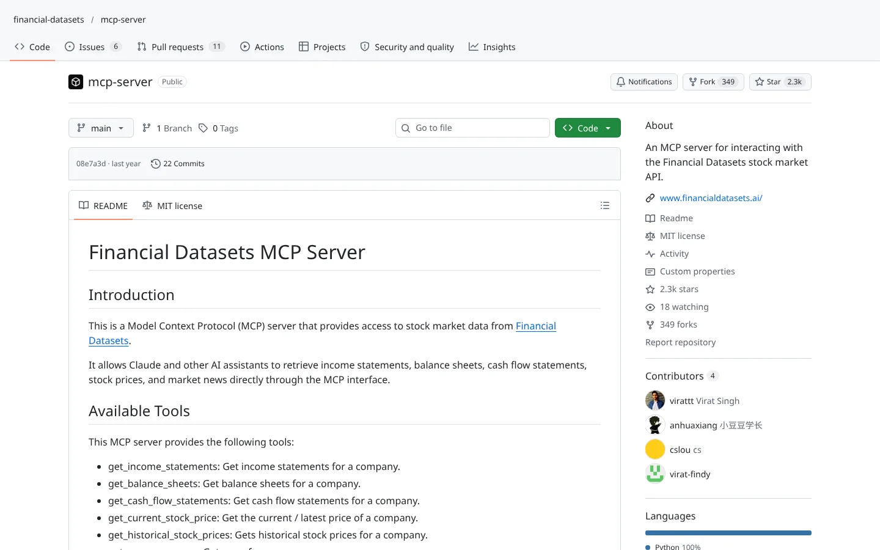Switch to the Pull requests tab
Viewport: 880px width, 550px height.
point(181,47)
